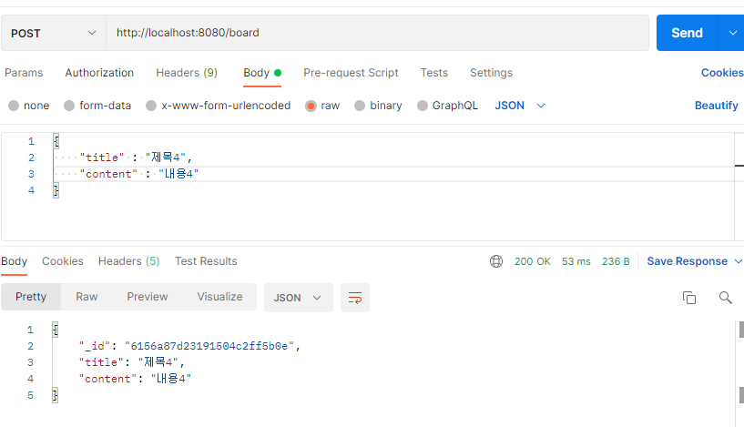Click the response "title" value 제목4

tap(158, 362)
